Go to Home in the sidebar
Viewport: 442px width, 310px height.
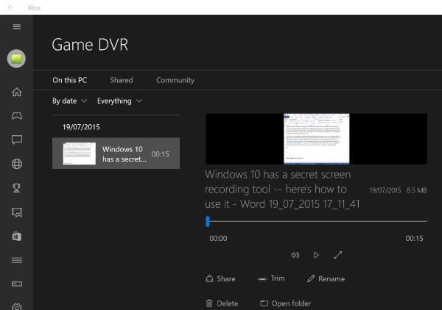pyautogui.click(x=17, y=92)
